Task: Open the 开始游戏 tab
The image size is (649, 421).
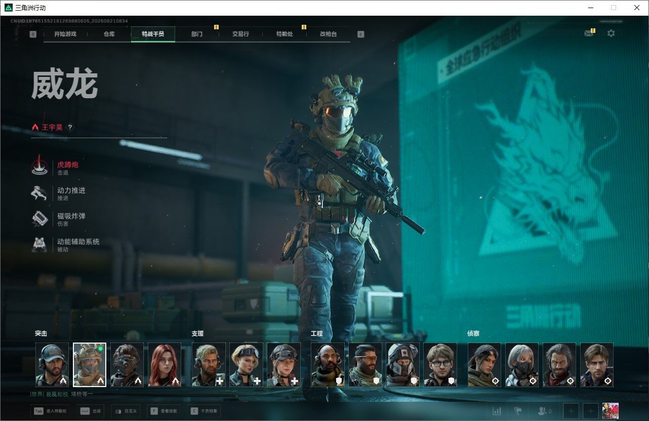Action: [65, 34]
